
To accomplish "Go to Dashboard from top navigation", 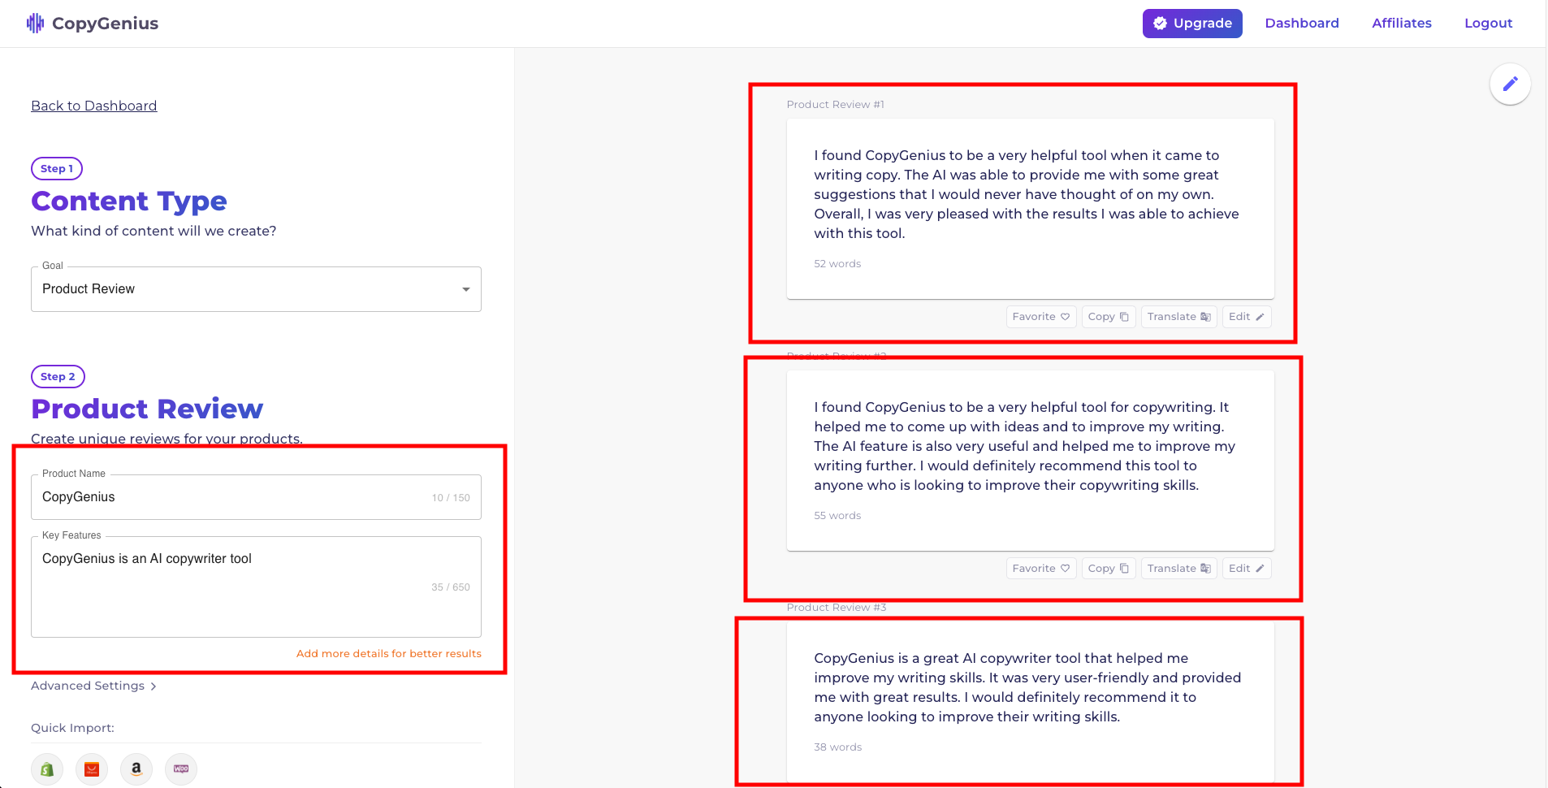I will coord(1301,23).
